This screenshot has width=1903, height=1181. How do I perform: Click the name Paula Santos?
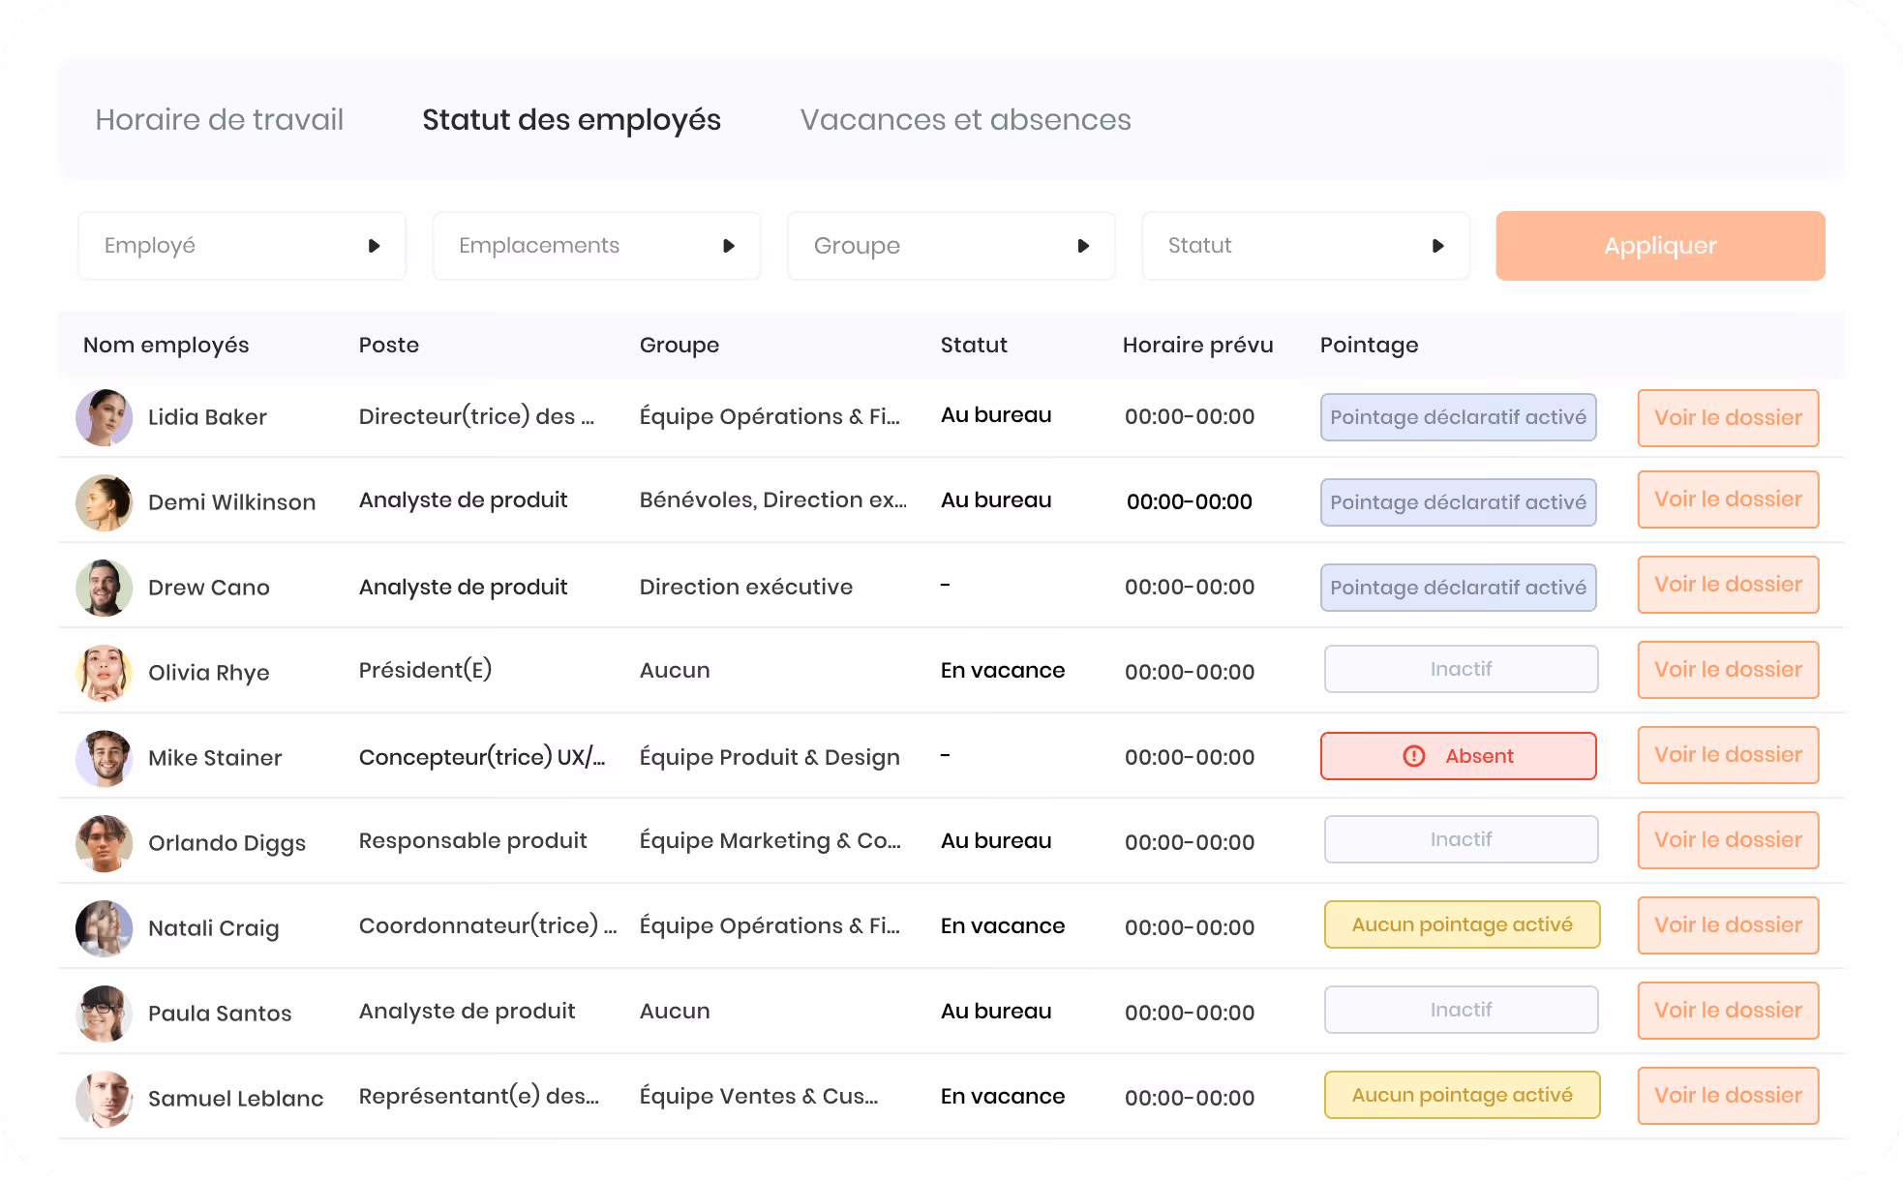pos(220,1014)
